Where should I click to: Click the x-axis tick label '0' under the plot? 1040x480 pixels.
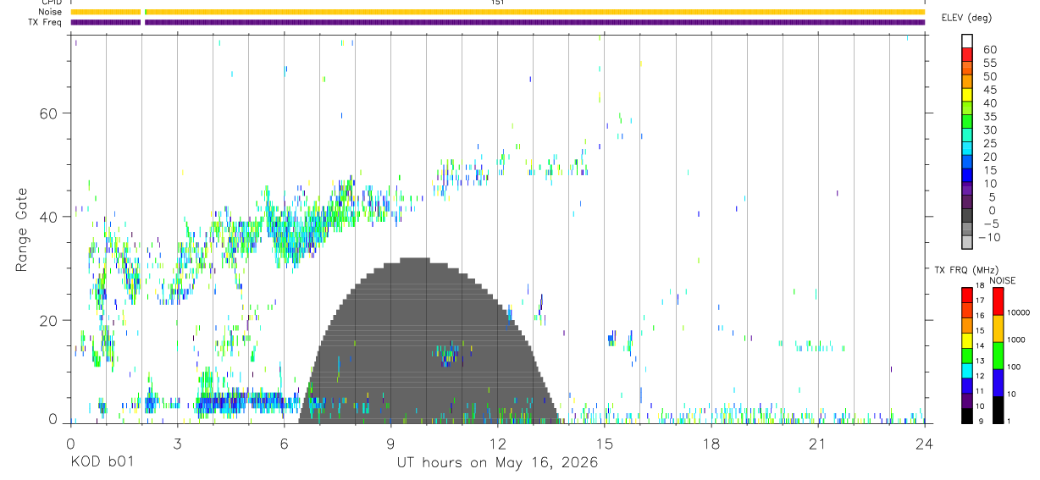[x=70, y=444]
